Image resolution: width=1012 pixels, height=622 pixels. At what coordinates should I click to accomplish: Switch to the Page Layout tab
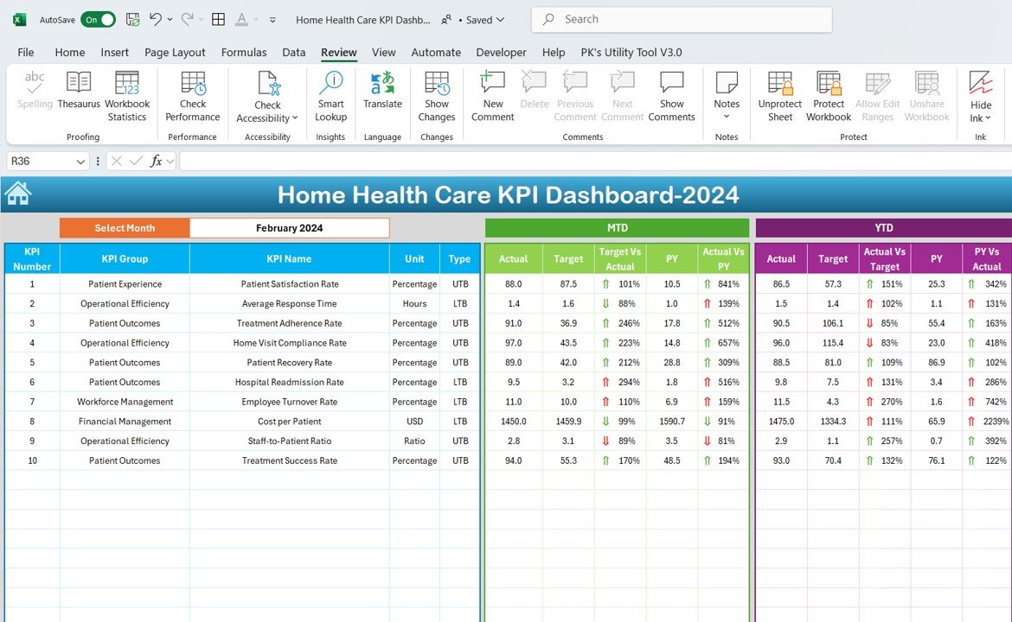click(x=175, y=52)
